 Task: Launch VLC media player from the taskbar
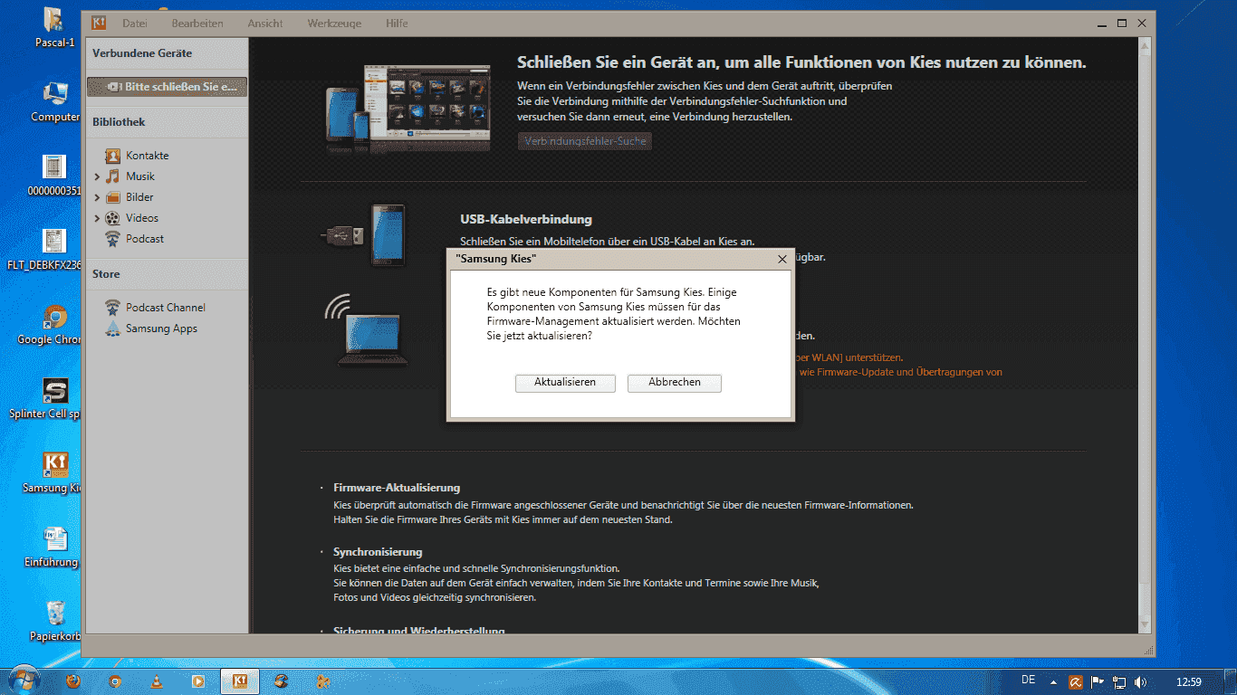coord(157,681)
